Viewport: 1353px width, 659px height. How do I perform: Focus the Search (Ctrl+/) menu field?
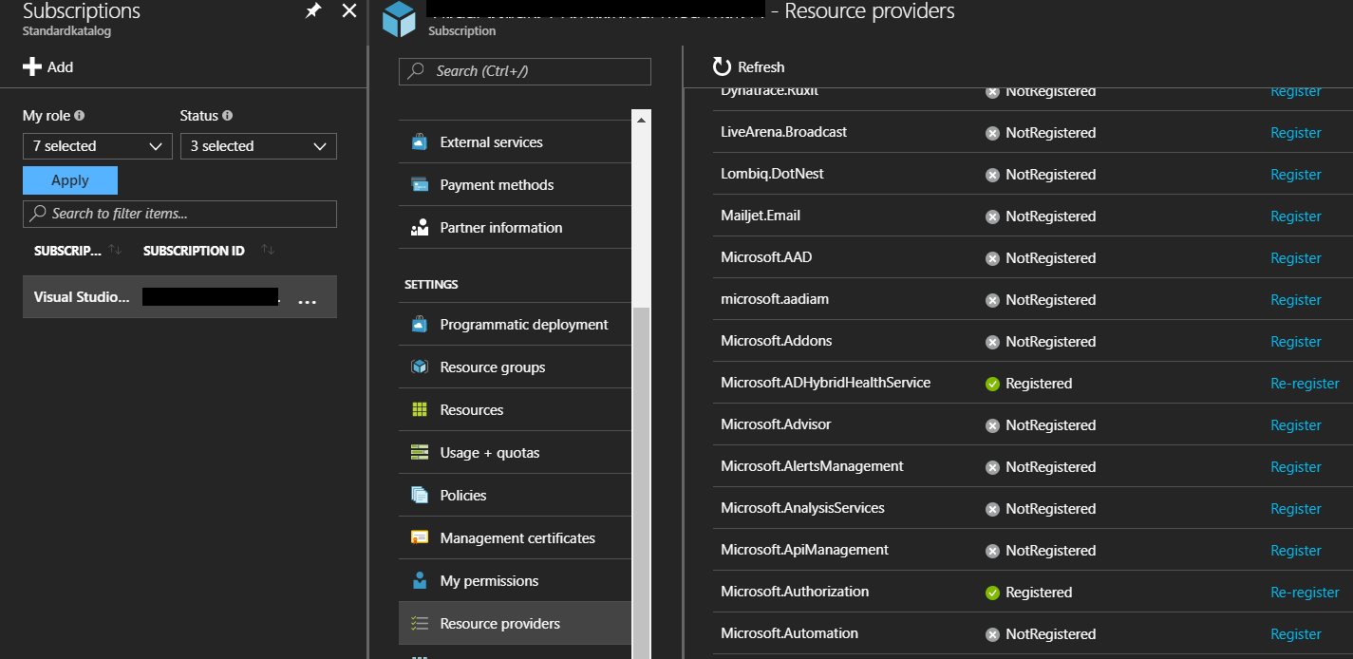click(x=525, y=71)
